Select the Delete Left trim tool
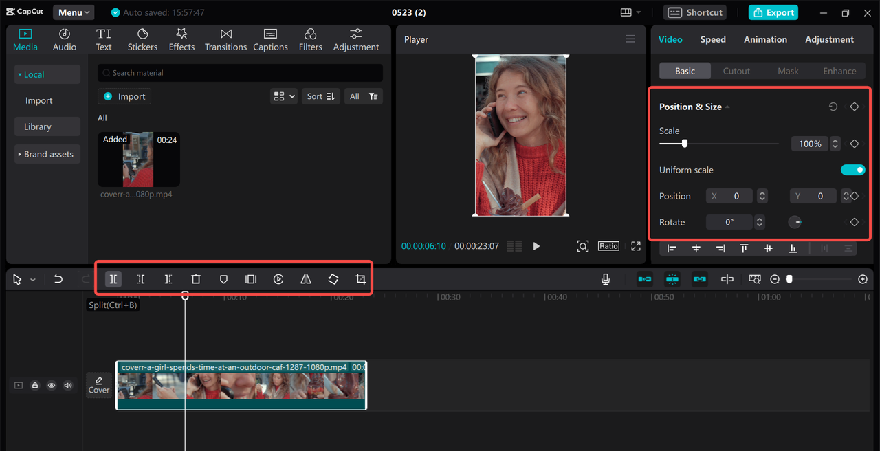880x451 pixels. [141, 279]
